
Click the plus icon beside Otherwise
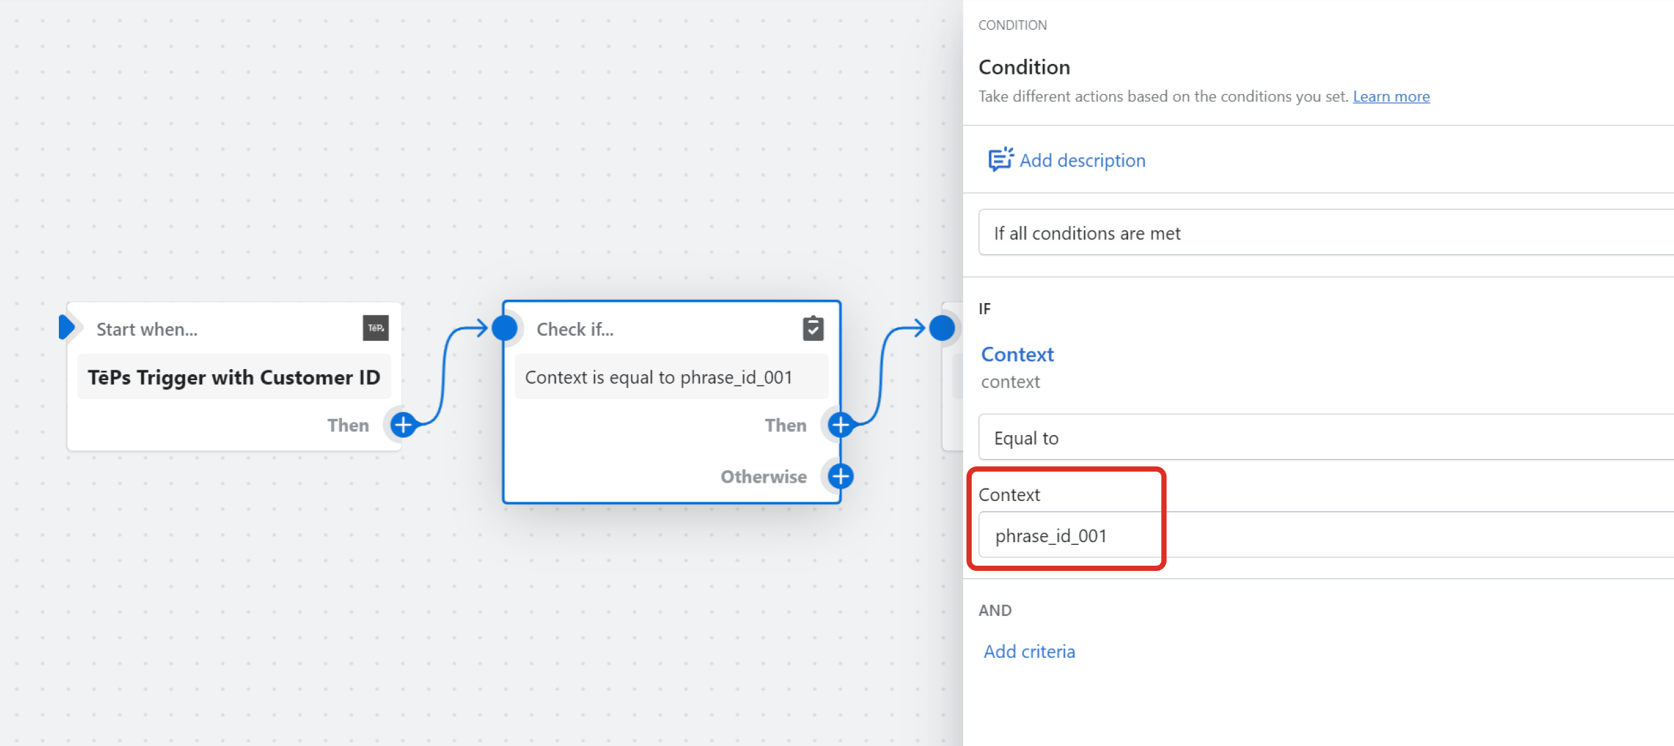click(x=840, y=476)
